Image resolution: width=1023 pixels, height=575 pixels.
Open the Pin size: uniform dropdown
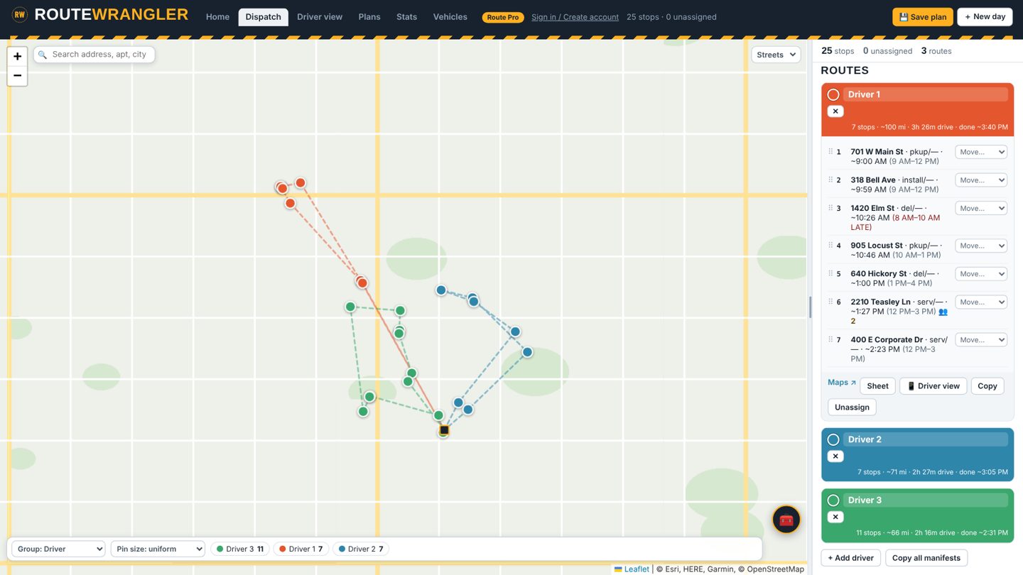[x=158, y=549]
